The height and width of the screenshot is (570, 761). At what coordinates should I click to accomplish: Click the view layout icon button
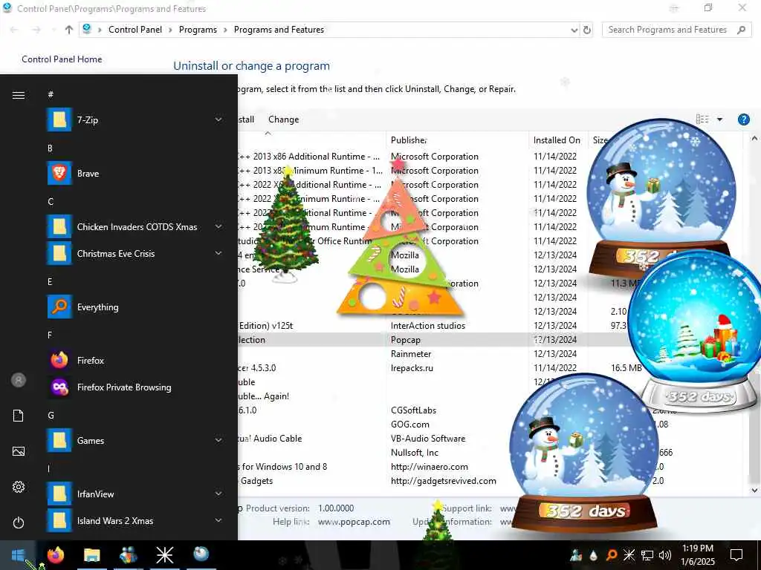click(x=702, y=119)
